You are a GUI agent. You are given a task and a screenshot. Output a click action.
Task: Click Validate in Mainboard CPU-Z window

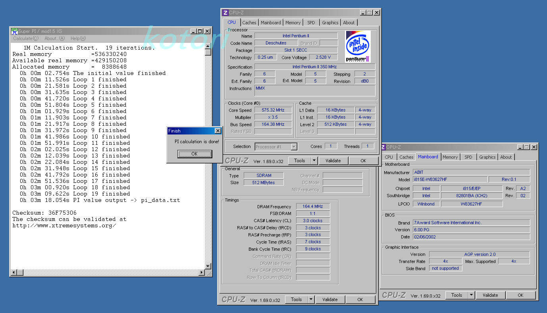(490, 295)
